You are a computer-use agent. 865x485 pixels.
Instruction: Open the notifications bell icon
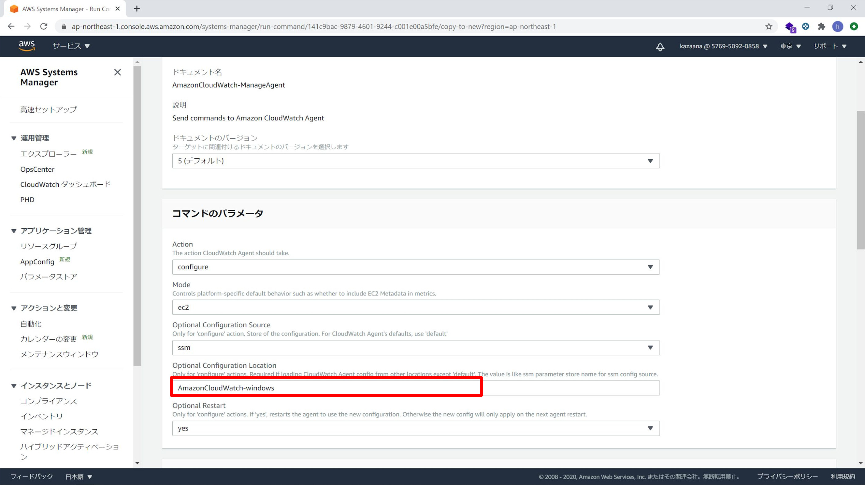click(x=660, y=47)
